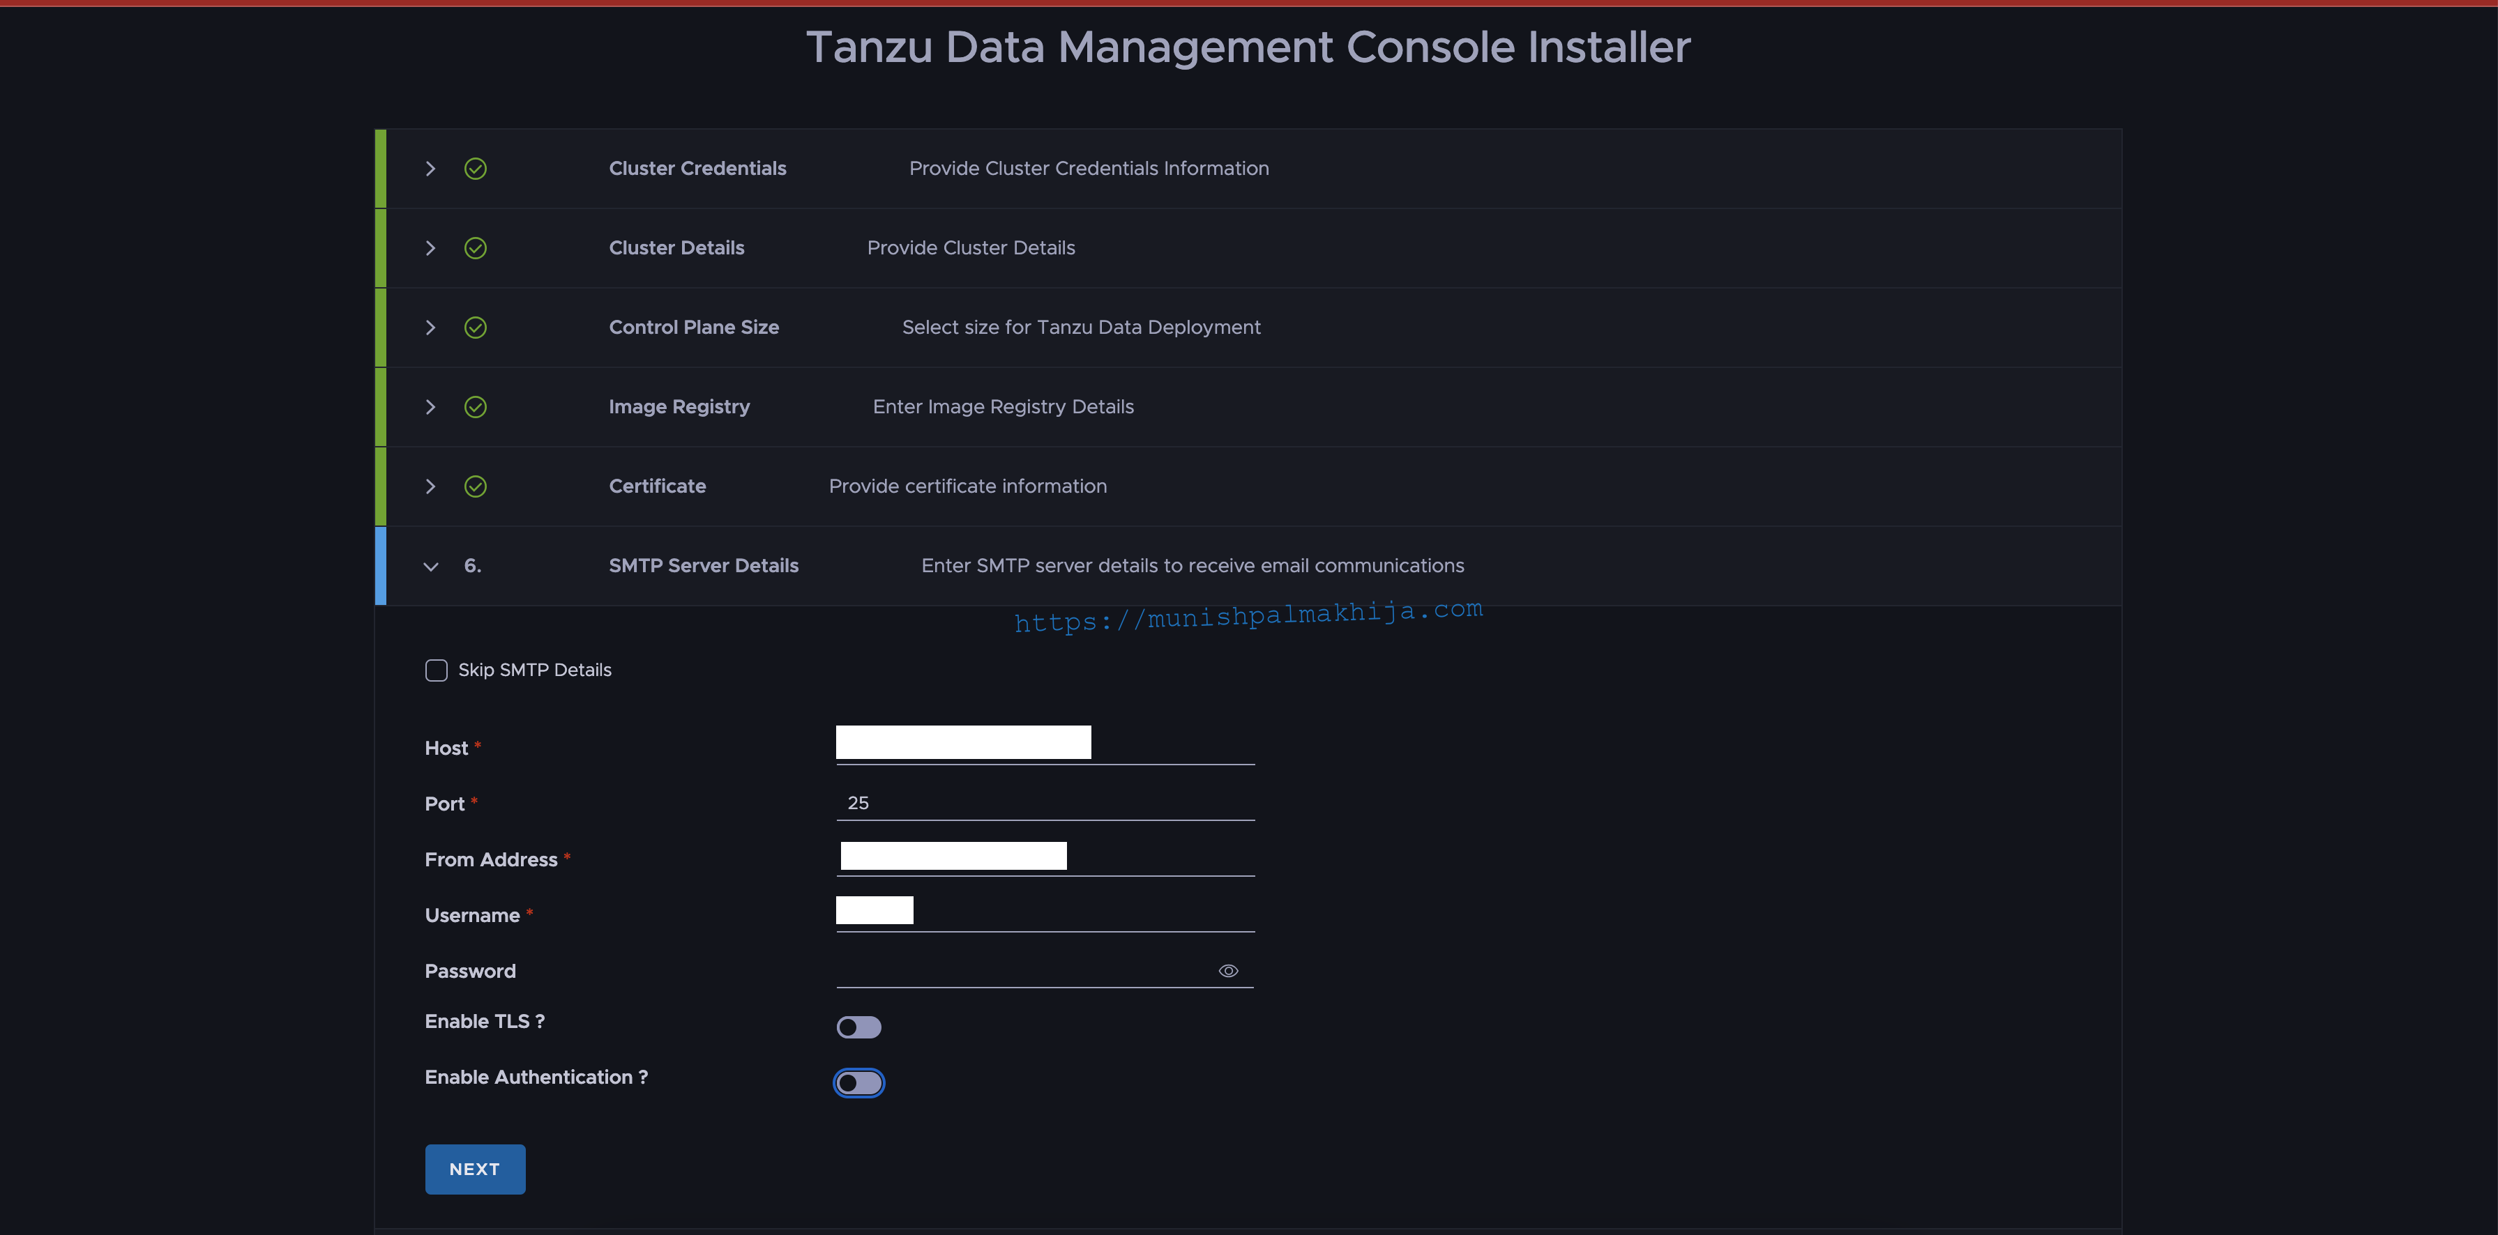The height and width of the screenshot is (1235, 2498).
Task: Expand the Cluster Credentials step
Action: point(430,169)
